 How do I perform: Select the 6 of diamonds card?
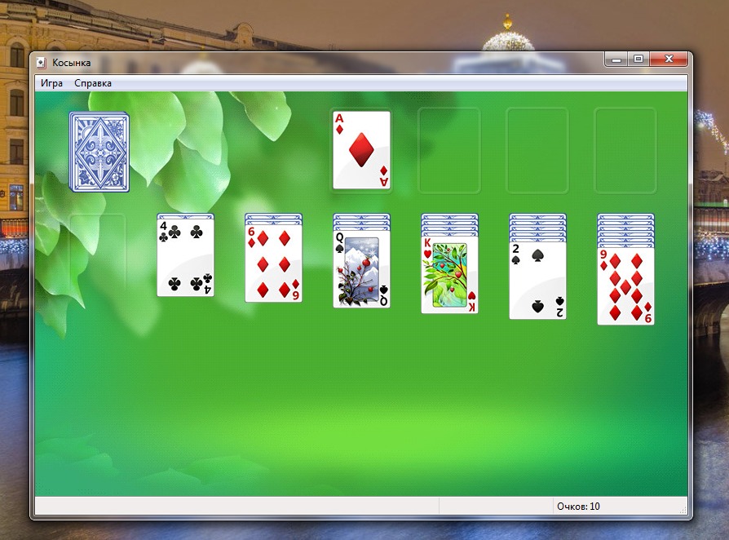(x=273, y=263)
